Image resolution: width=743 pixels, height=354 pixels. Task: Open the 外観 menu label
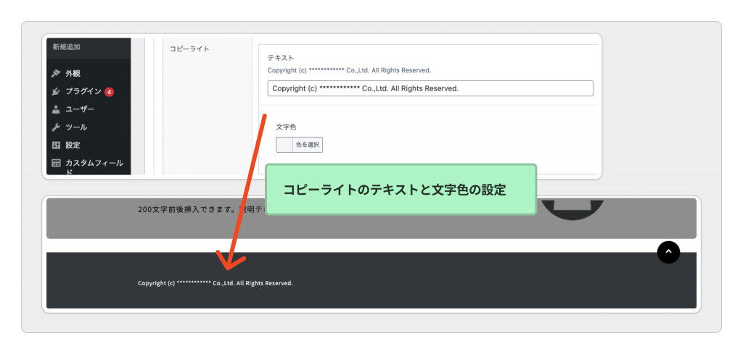[x=73, y=74]
